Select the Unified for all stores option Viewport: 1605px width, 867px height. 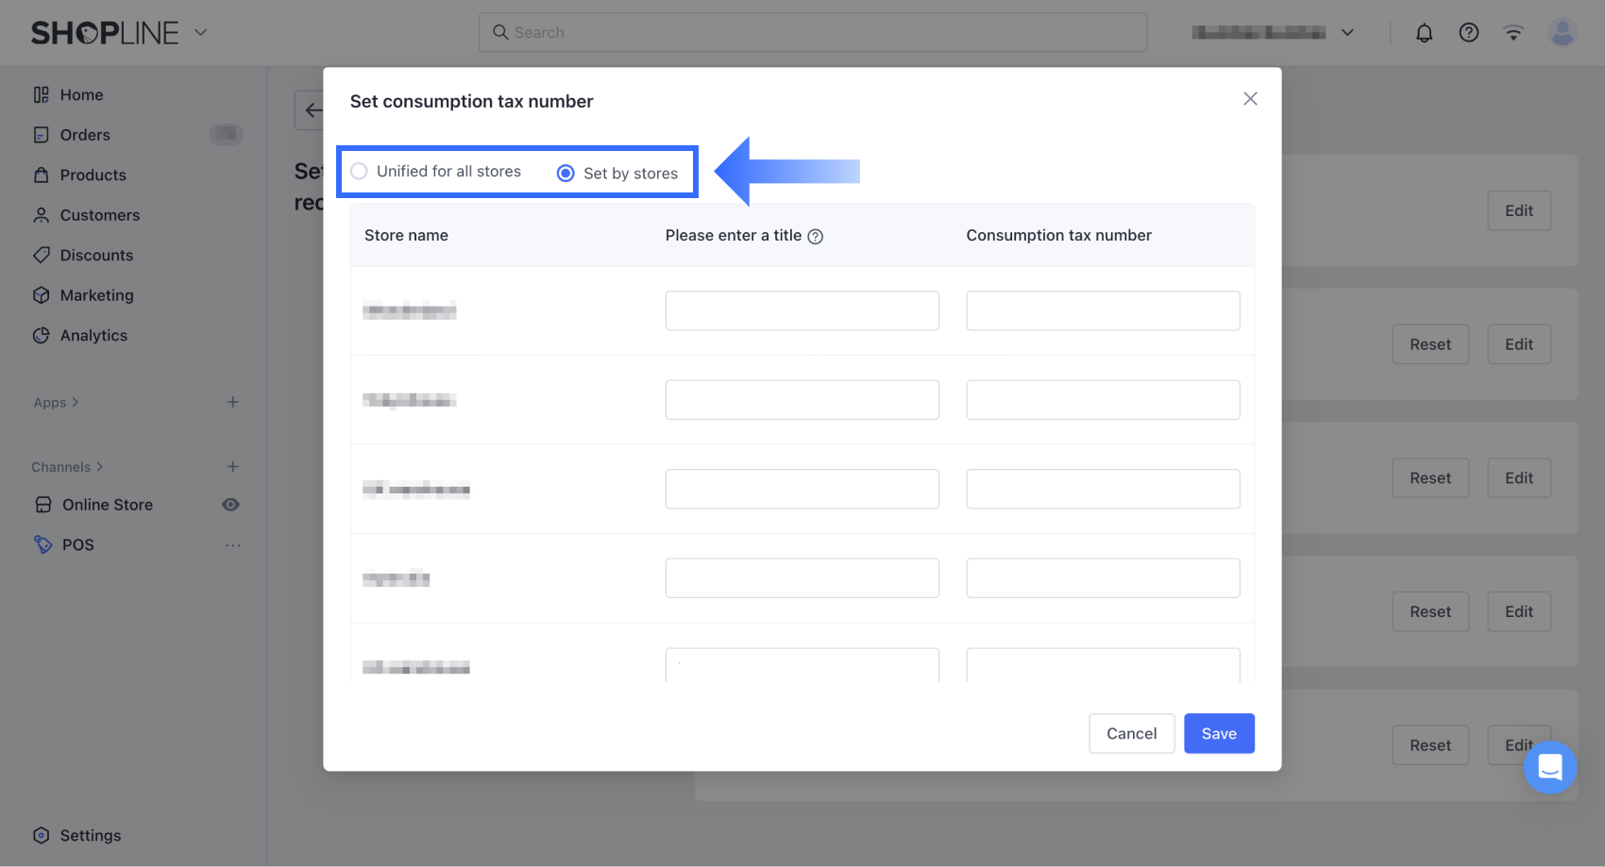[x=360, y=172]
